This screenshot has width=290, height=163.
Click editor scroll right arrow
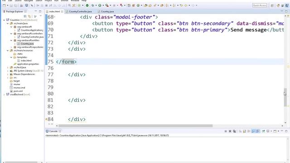click(282, 126)
